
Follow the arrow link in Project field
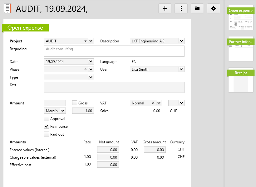pyautogui.click(x=85, y=41)
